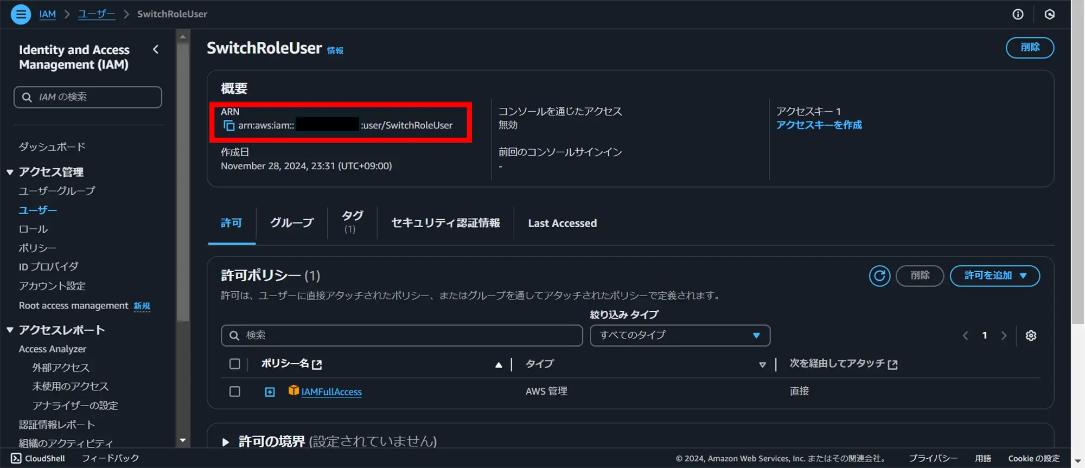Viewport: 1085px width, 468px height.
Task: Click the page scrollbar thumb on right edge
Action: (x=1077, y=163)
